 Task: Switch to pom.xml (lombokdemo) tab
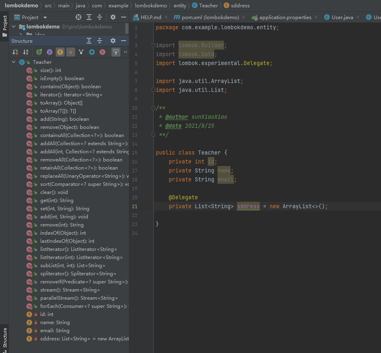tap(210, 17)
